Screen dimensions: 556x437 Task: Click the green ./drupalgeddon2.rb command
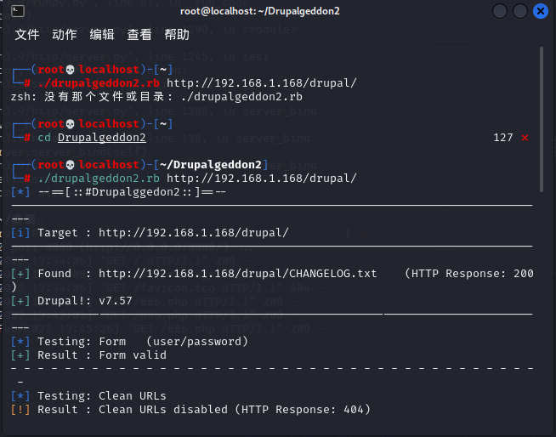click(99, 179)
